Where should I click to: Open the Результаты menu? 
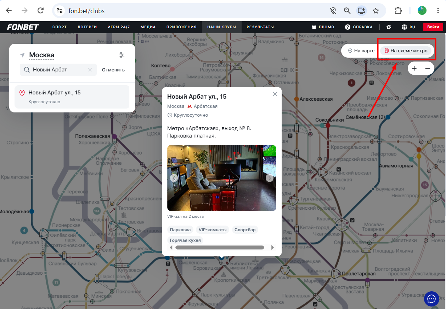pos(260,27)
